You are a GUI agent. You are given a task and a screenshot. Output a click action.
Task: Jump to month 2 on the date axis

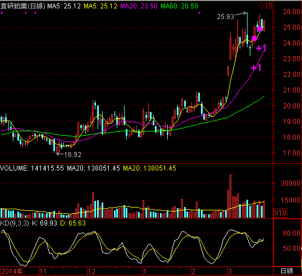point(193,272)
